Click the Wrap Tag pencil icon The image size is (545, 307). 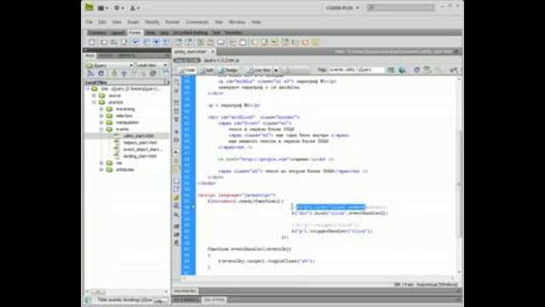click(176, 198)
